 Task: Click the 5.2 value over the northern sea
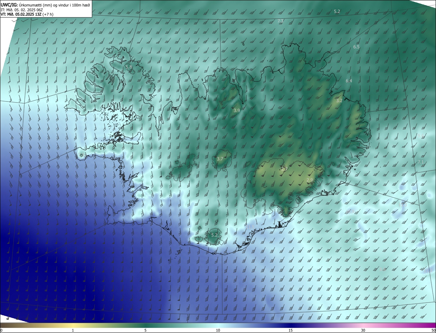337,12
